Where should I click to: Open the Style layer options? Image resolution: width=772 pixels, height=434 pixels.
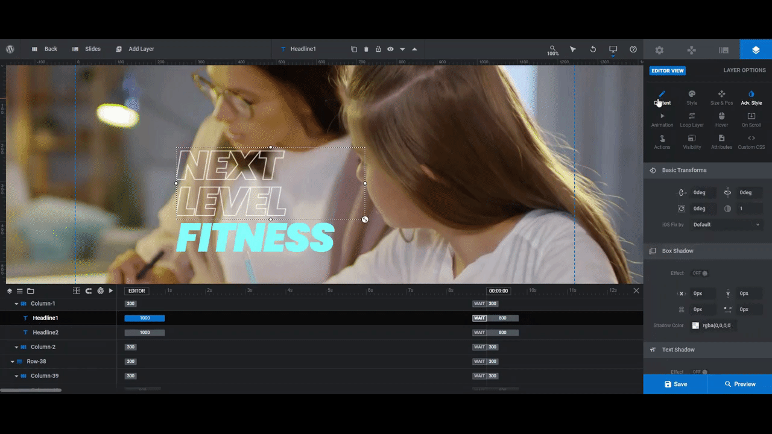click(692, 98)
